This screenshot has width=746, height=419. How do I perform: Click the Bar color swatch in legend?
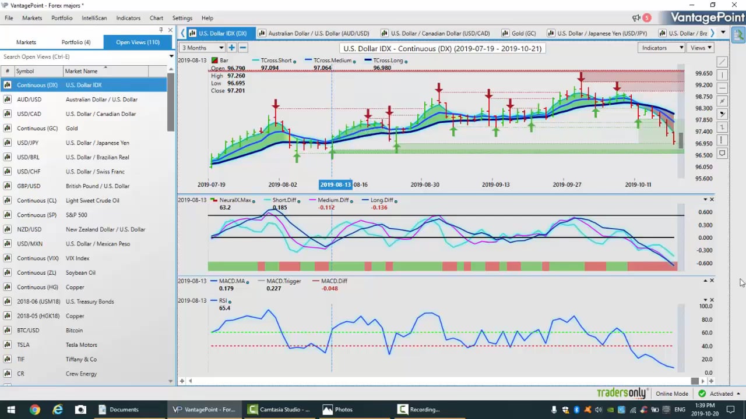[215, 61]
